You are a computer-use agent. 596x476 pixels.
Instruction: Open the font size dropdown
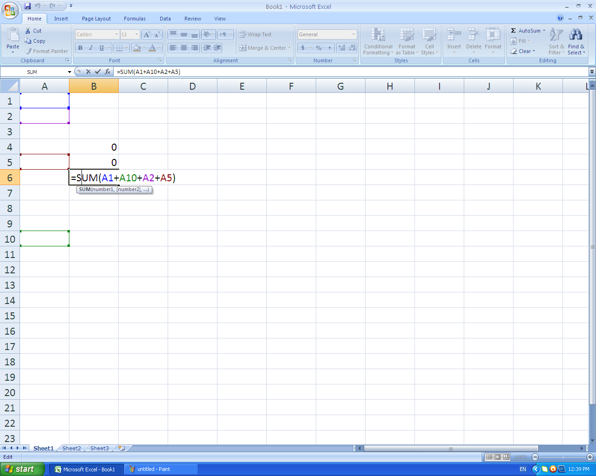tap(136, 34)
